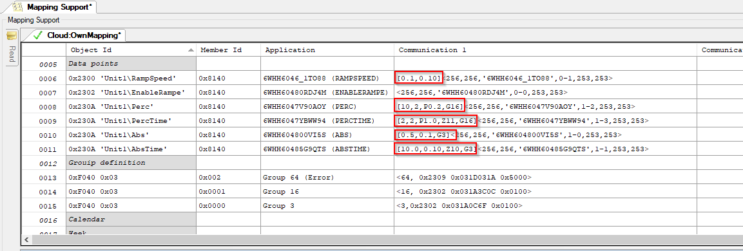This screenshot has height=251, width=743.
Task: Click the Communication 1 column header
Action: (545, 50)
